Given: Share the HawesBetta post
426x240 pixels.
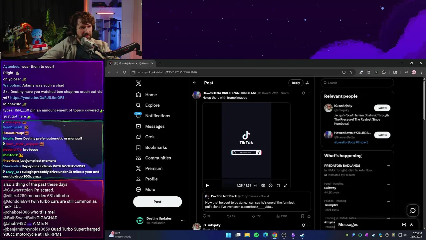Looking at the screenshot, I should pos(309,216).
